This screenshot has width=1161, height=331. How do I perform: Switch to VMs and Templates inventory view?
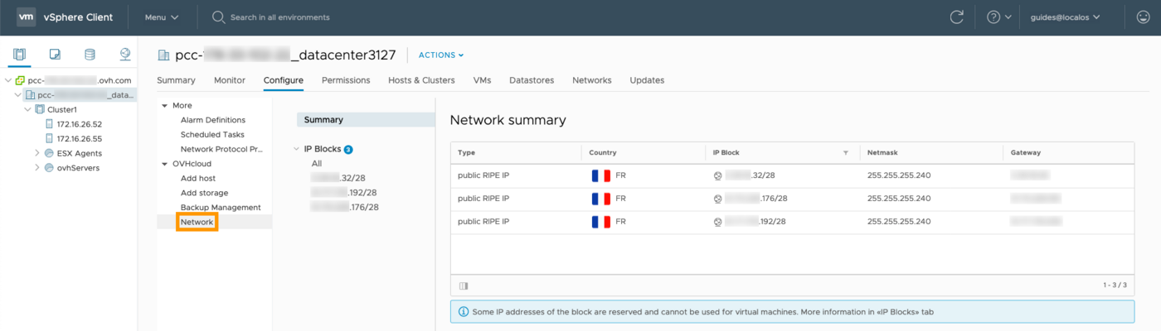(55, 55)
